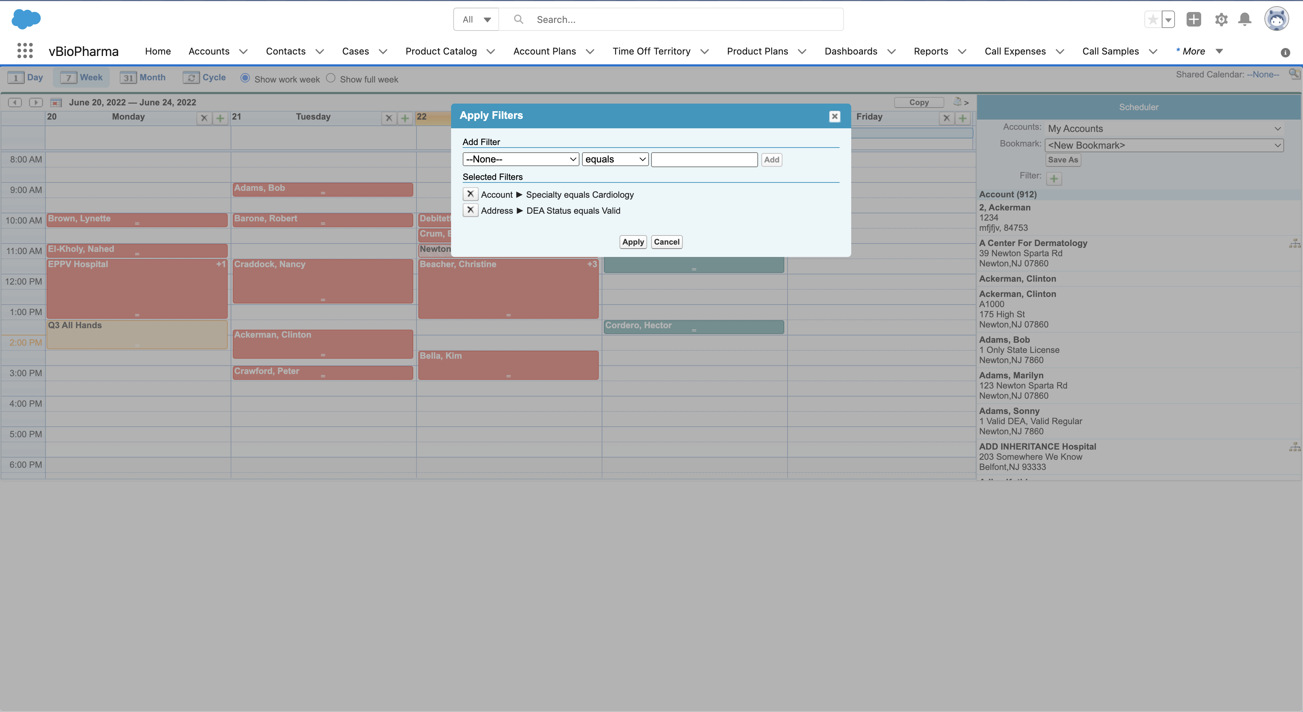Image resolution: width=1303 pixels, height=712 pixels.
Task: Open the Setup gear icon
Action: pyautogui.click(x=1221, y=20)
